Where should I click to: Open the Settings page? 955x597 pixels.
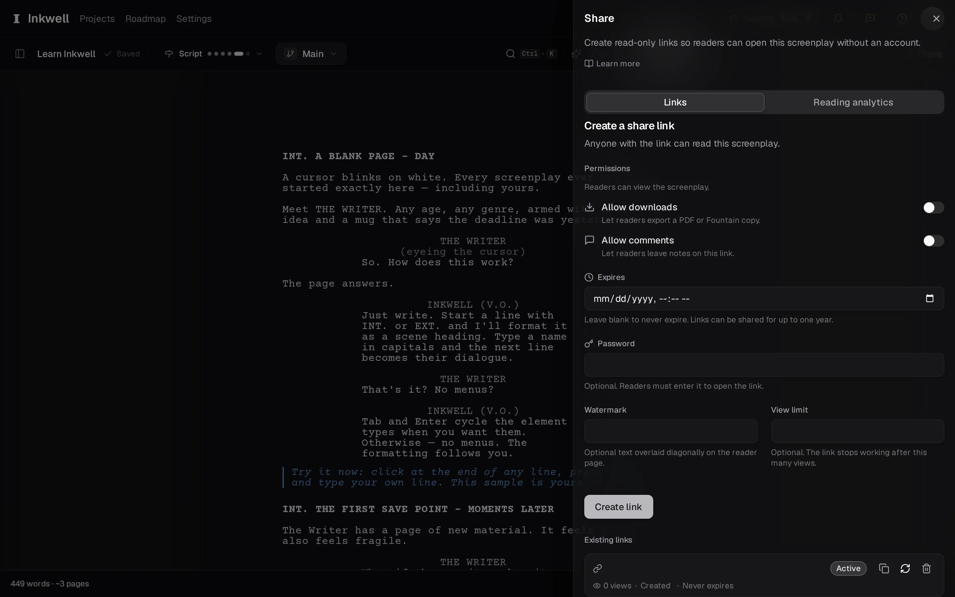click(x=194, y=19)
